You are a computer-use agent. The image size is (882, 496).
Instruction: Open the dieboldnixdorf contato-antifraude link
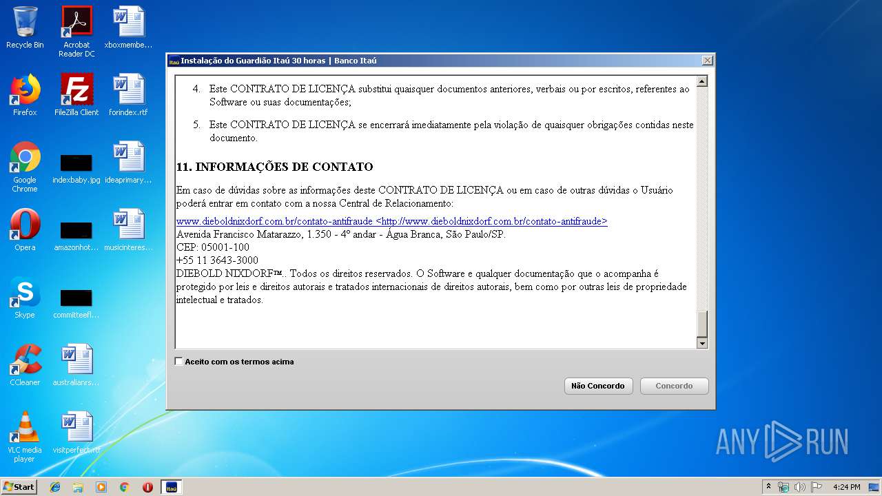tap(392, 221)
